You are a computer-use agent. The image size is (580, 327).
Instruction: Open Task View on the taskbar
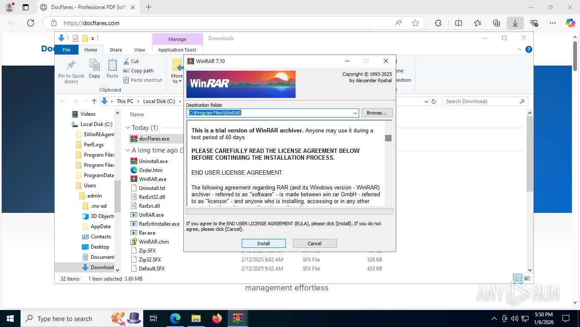[x=154, y=318]
